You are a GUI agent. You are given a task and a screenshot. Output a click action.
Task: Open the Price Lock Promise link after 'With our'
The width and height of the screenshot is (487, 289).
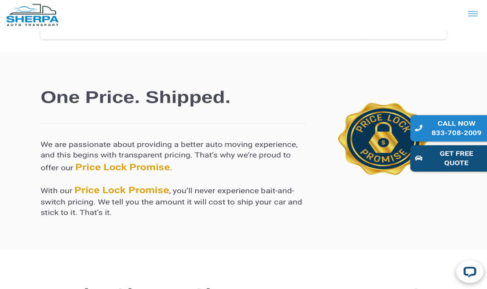(121, 190)
